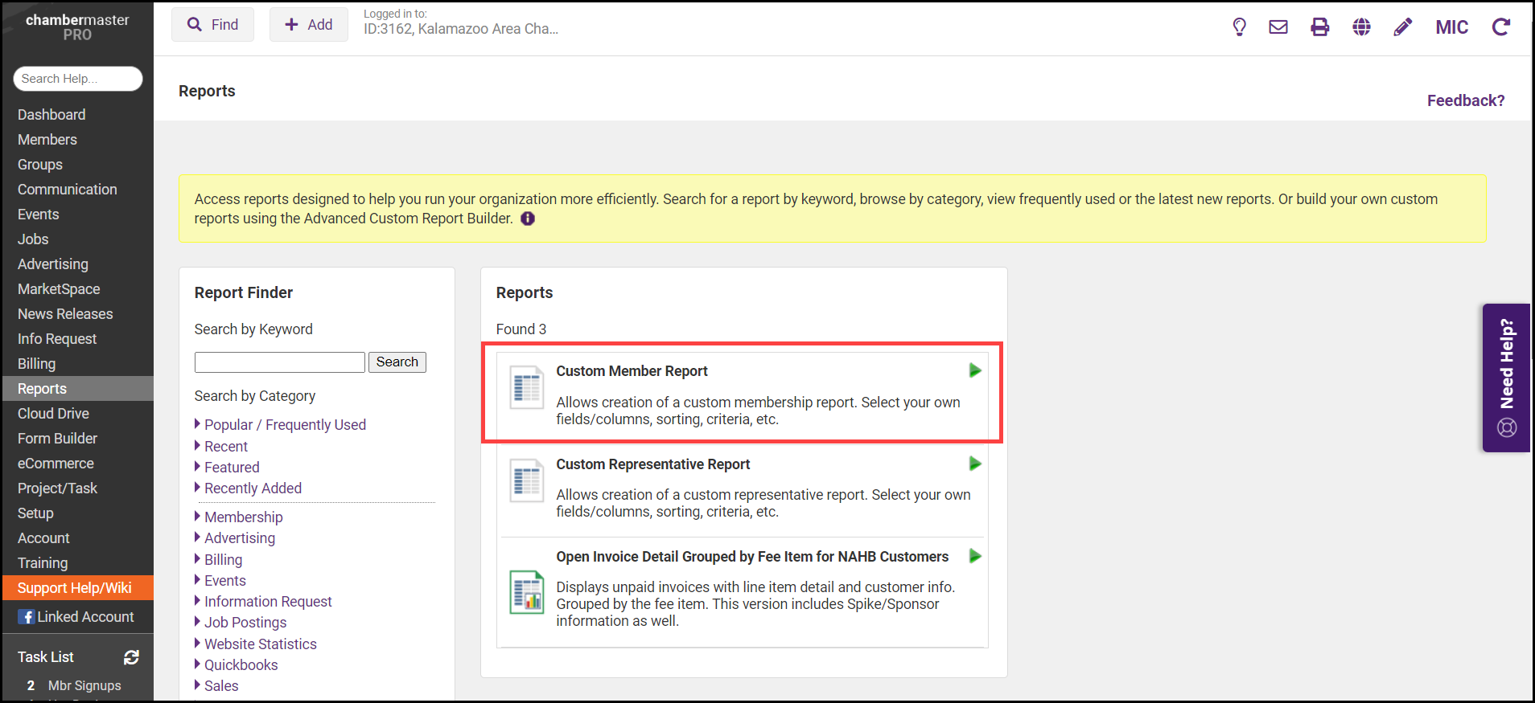Run Custom Representative Report green arrow
Screen dimensions: 1535x703
click(974, 464)
